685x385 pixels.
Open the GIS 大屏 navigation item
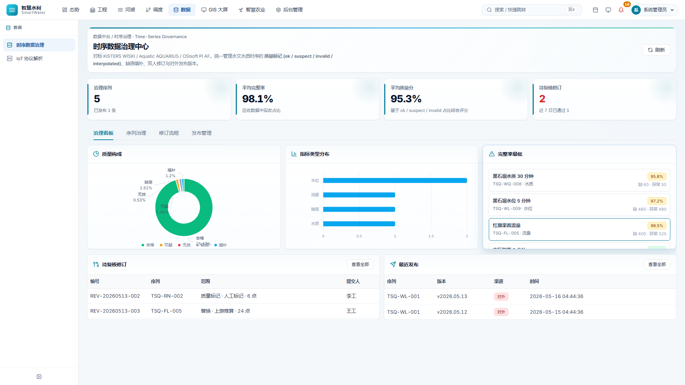tap(215, 10)
